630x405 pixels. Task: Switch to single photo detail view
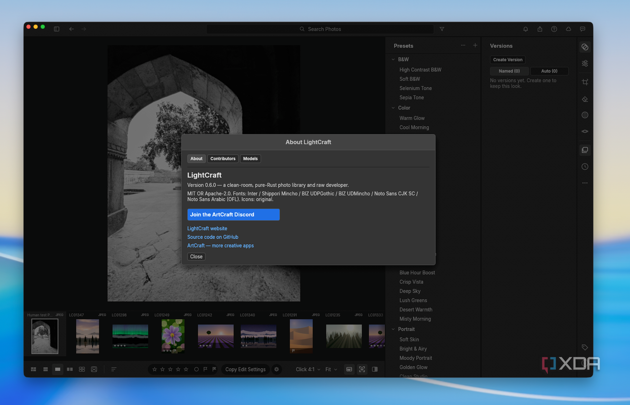[58, 369]
